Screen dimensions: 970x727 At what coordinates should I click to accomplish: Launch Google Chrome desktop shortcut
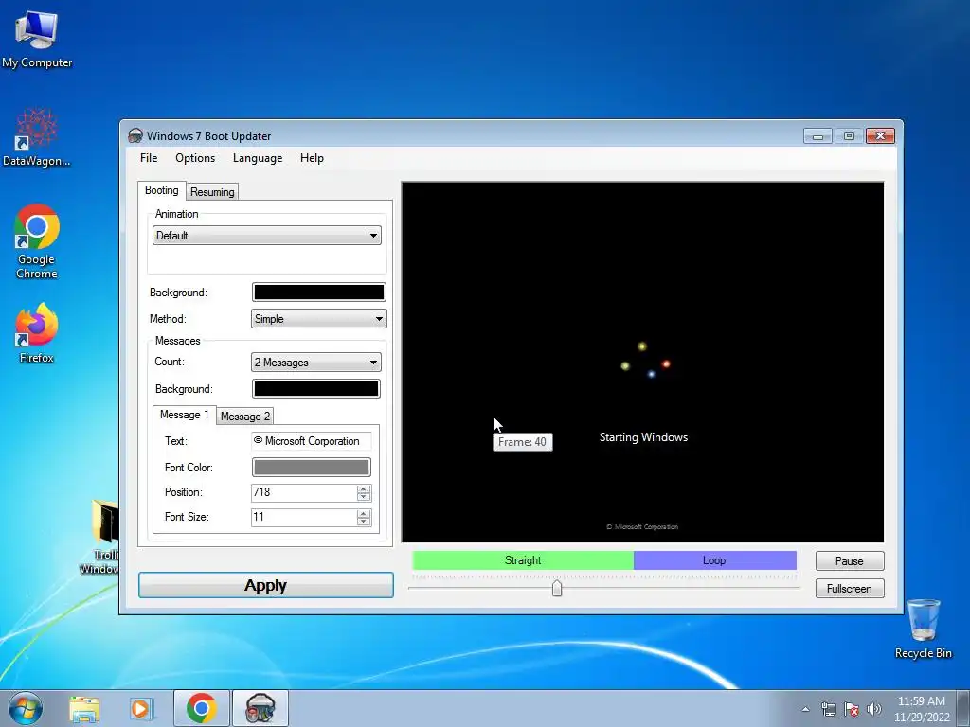pos(37,241)
